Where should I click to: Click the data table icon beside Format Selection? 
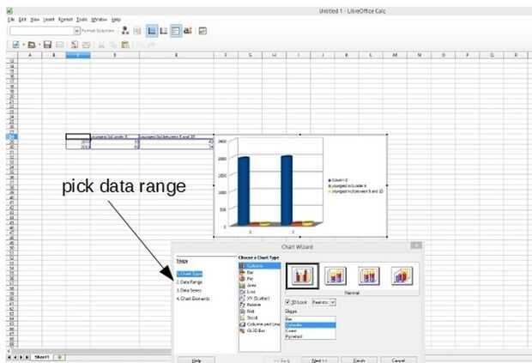coord(137,31)
